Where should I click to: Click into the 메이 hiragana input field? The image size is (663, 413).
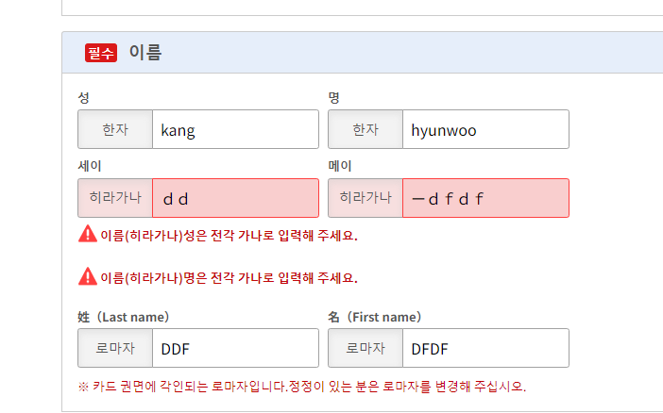tap(485, 198)
